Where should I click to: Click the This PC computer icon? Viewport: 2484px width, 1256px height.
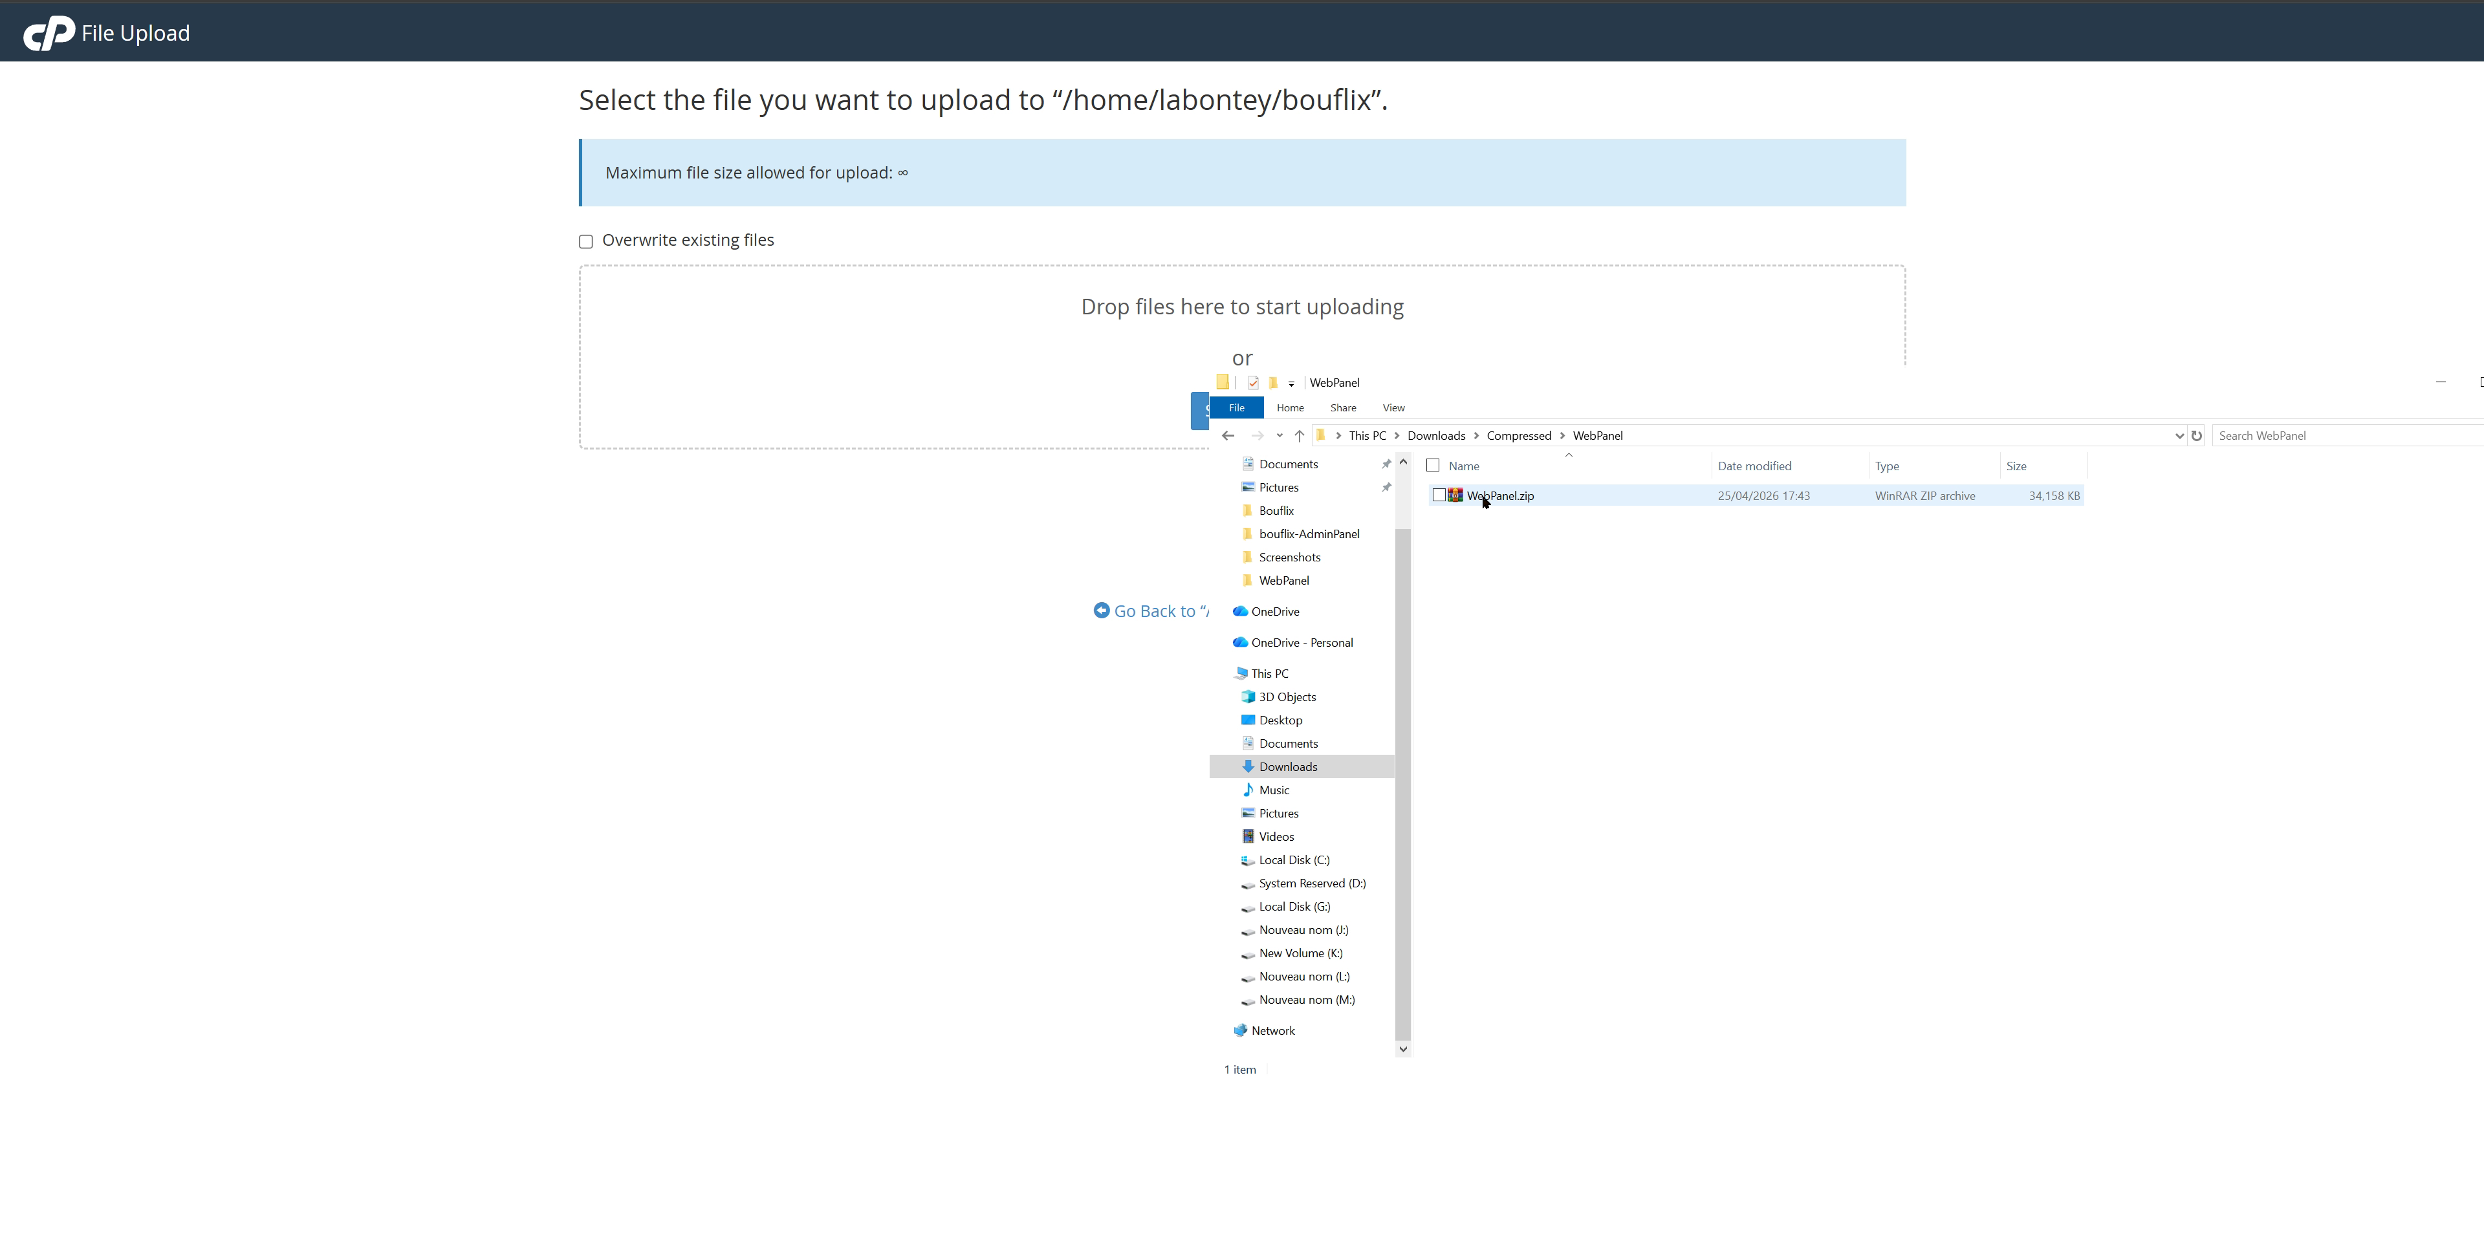click(1241, 673)
